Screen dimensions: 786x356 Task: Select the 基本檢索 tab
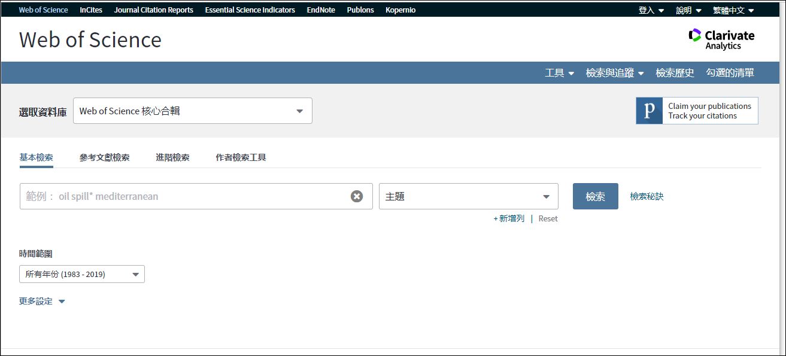click(x=36, y=157)
